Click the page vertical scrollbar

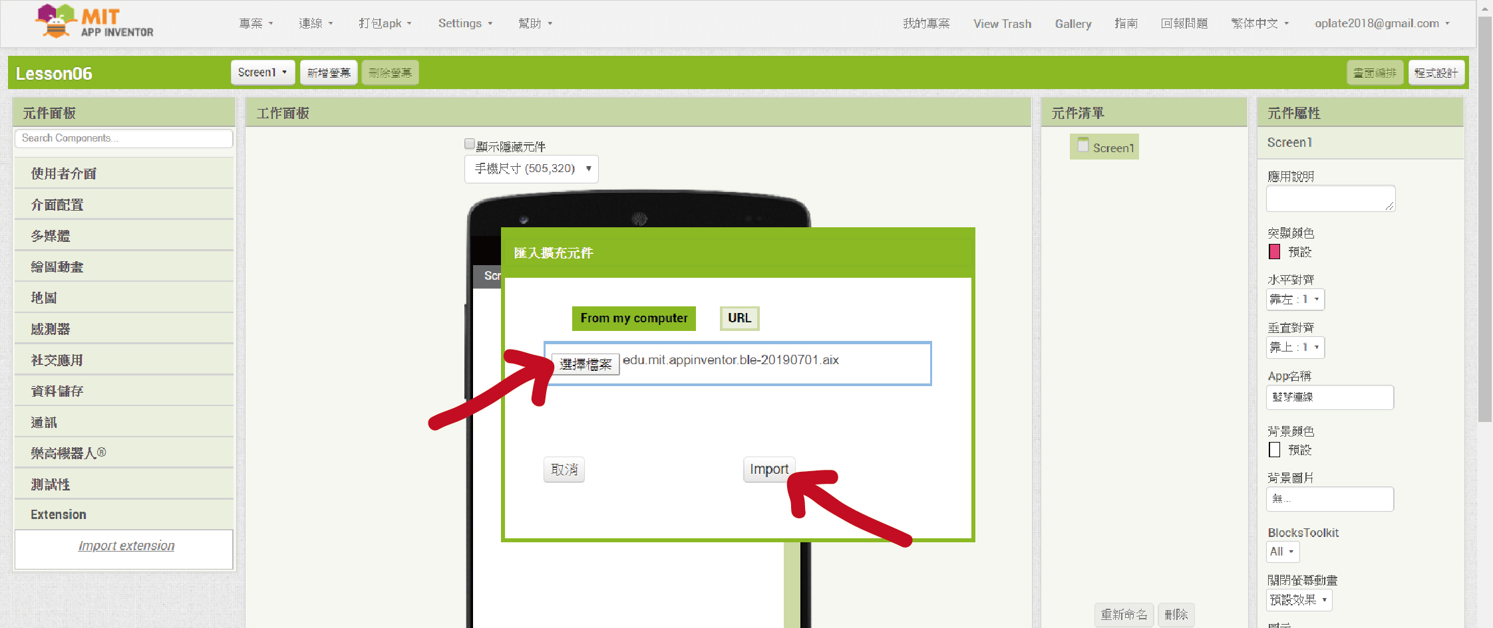1485,219
